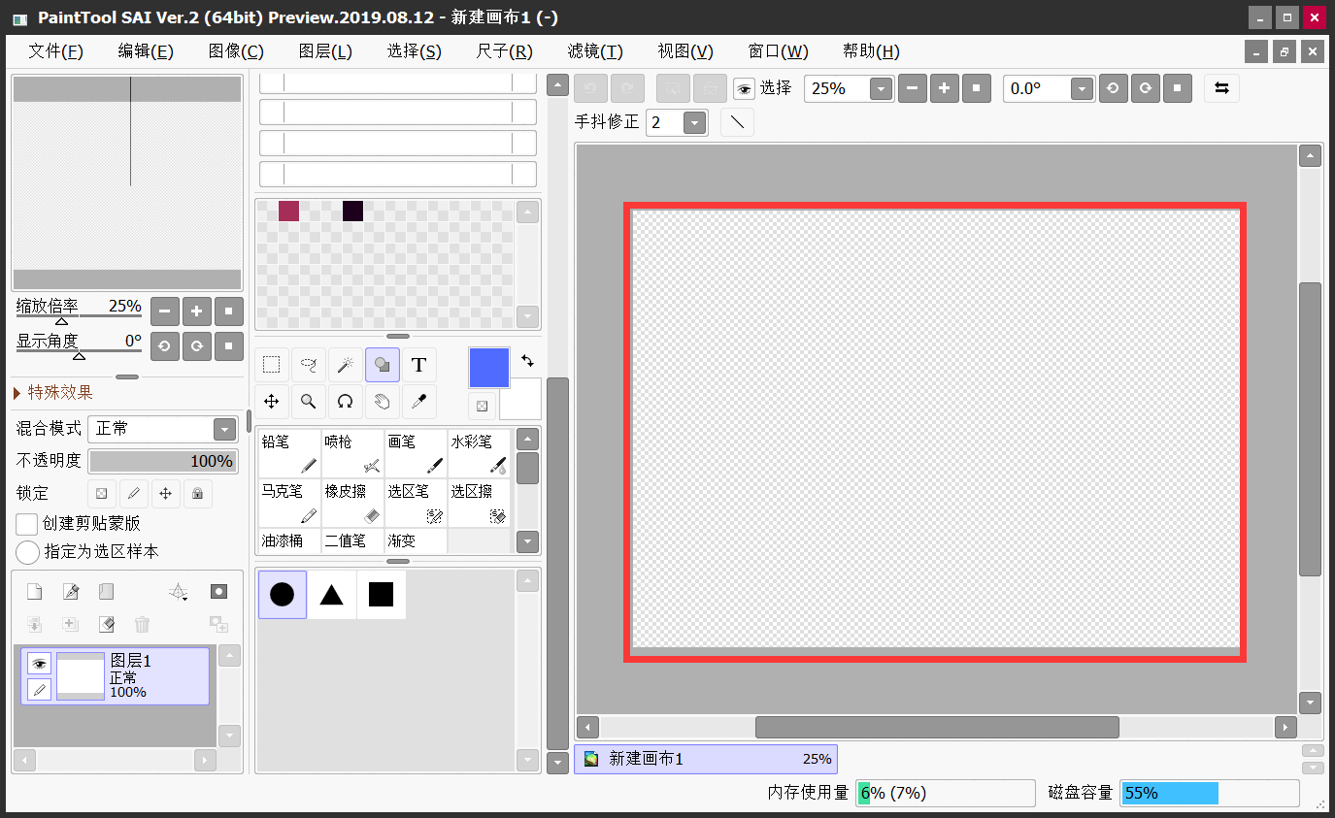The image size is (1335, 818).
Task: Toggle lock transparency for the layer
Action: (x=101, y=493)
